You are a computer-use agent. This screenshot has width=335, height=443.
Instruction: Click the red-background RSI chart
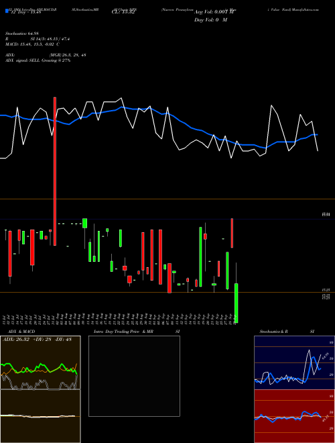(x=294, y=416)
